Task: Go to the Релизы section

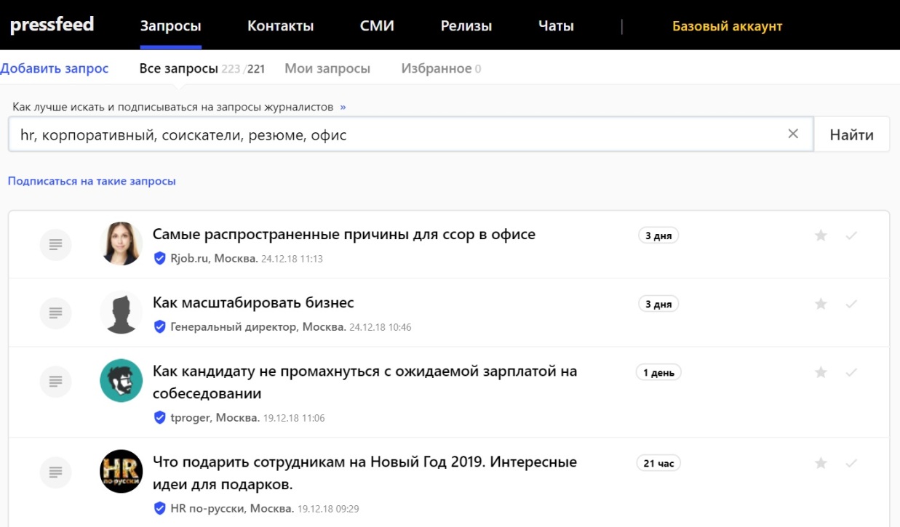Action: 466,26
